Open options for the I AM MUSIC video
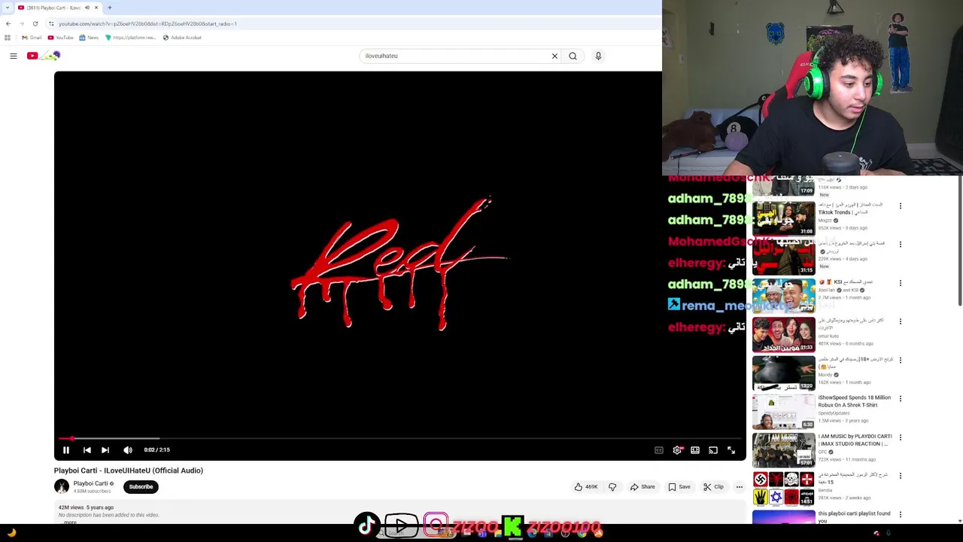The width and height of the screenshot is (963, 542). tap(901, 437)
